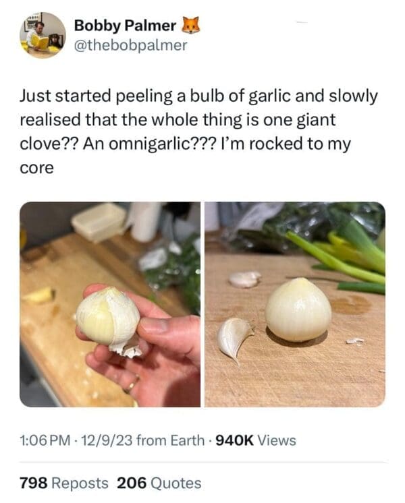Open the 798 Reposts list
Image resolution: width=405 pixels, height=503 pixels.
point(63,483)
